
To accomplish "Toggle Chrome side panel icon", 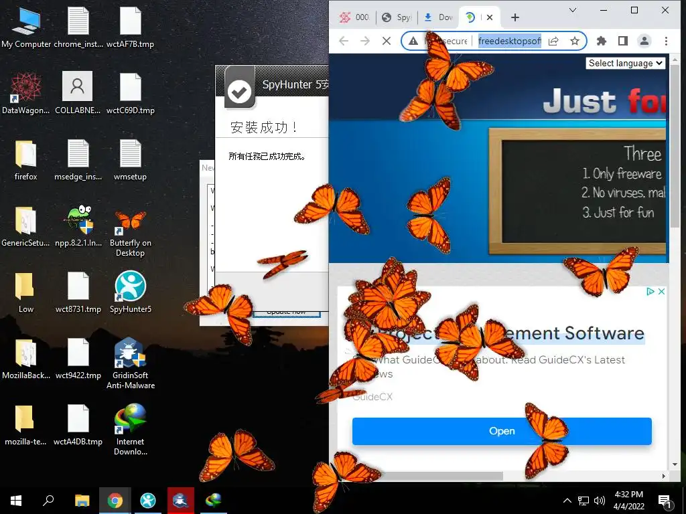I will (x=623, y=41).
